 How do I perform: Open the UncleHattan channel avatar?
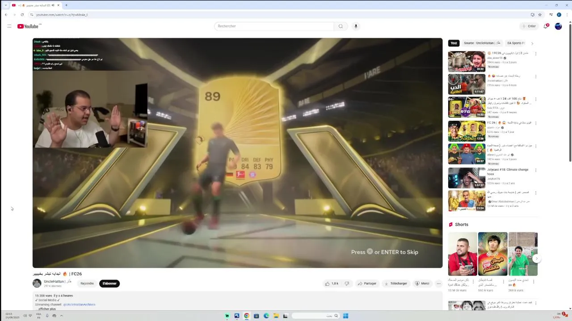pos(37,283)
